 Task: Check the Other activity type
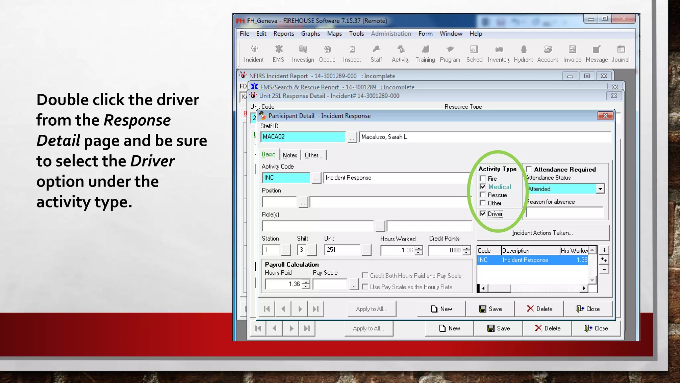[x=483, y=203]
